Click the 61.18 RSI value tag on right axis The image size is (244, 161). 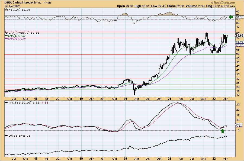[240, 17]
